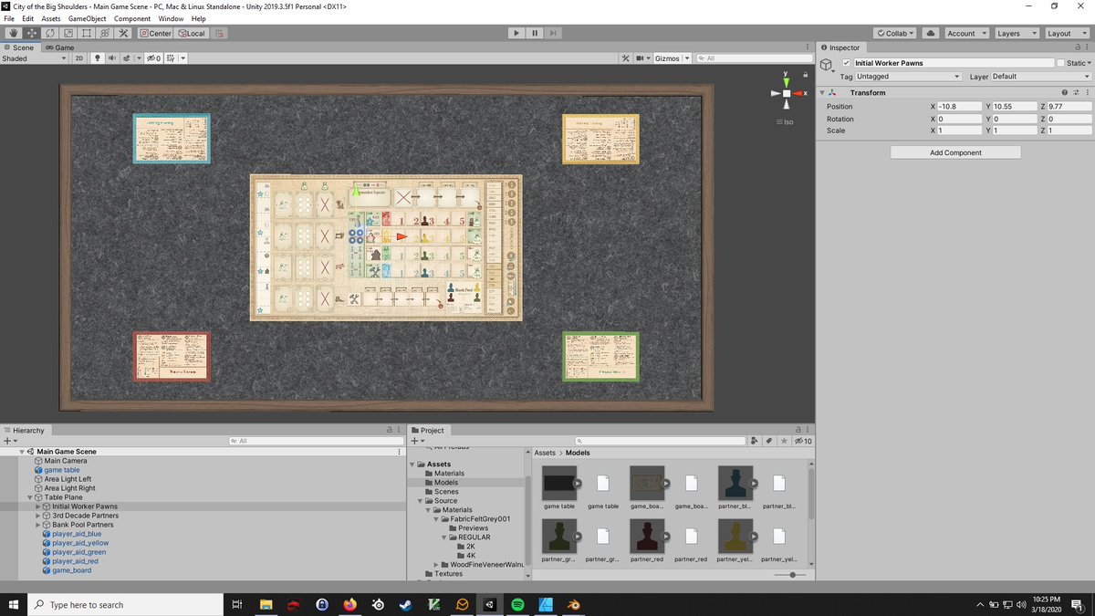This screenshot has height=616, width=1095.
Task: Click the red X axis gizmo cone
Action: tap(799, 93)
